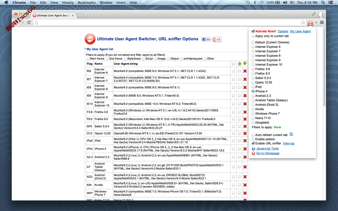Image resolution: width=338 pixels, height=211 pixels.
Task: Select the Googlebot user agent
Action: click(253, 123)
